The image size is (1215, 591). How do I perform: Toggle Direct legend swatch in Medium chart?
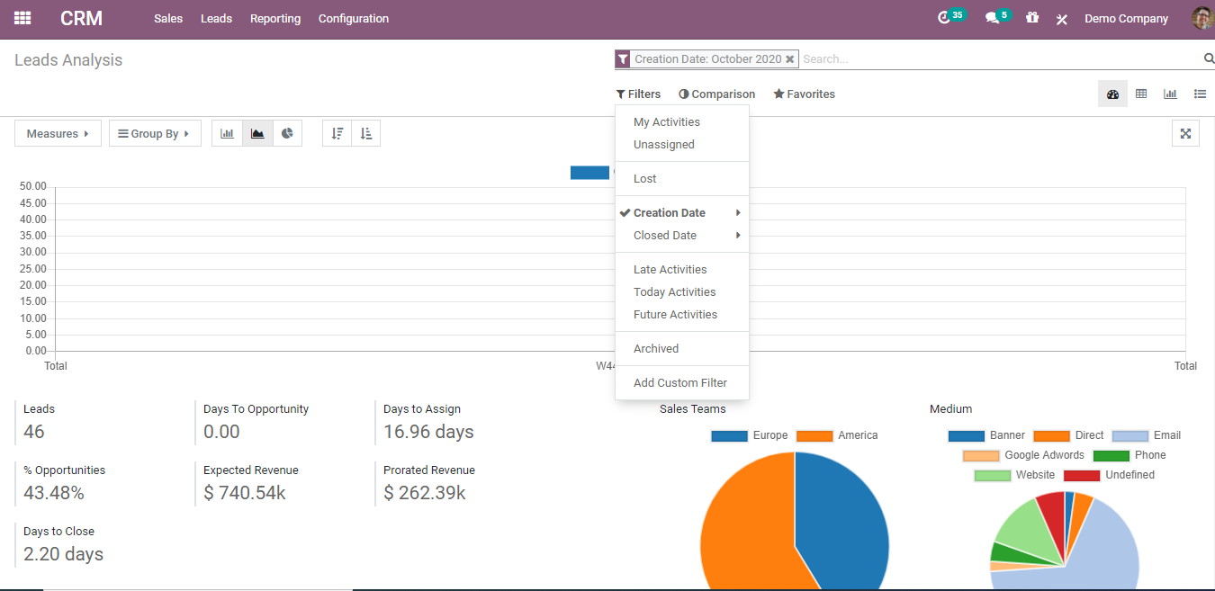1051,435
